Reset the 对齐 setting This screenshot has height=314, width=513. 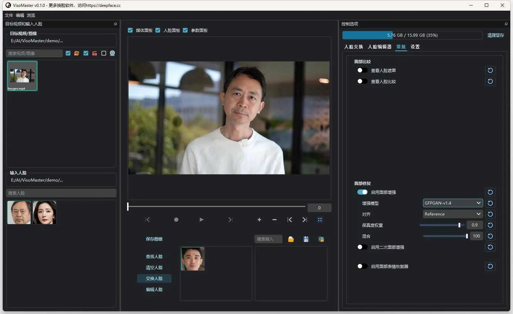pos(490,214)
